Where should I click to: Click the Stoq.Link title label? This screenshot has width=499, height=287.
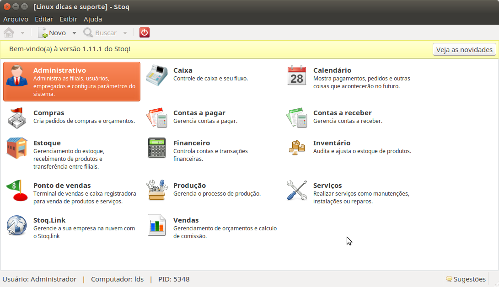49,220
